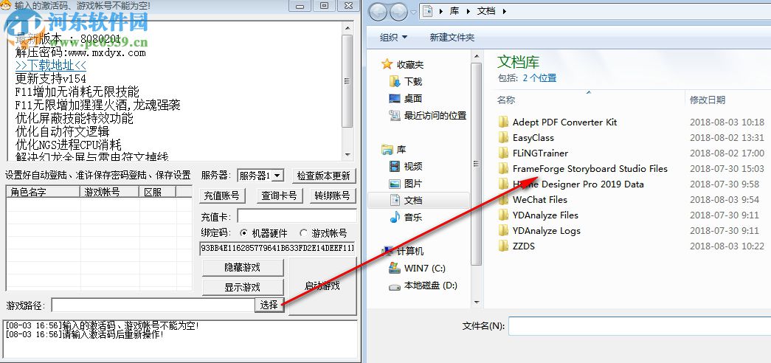This screenshot has width=771, height=363.
Task: Click the 充值卡 input field
Action: point(297,216)
